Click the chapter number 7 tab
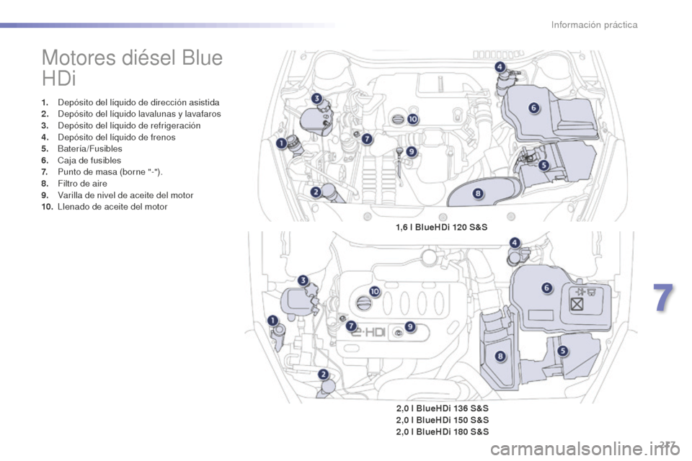The image size is (692, 461). [x=663, y=297]
